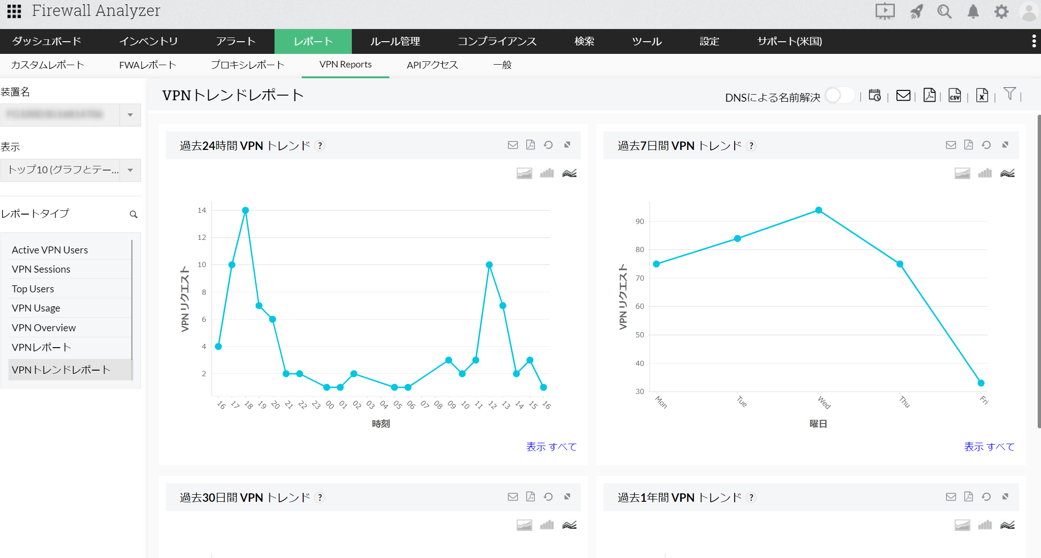Export report as CSV file
The image size is (1041, 558).
coord(955,96)
